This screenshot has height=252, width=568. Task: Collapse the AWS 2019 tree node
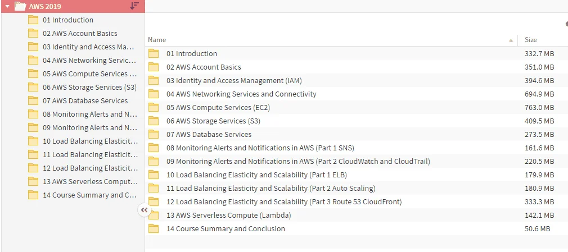[7, 7]
